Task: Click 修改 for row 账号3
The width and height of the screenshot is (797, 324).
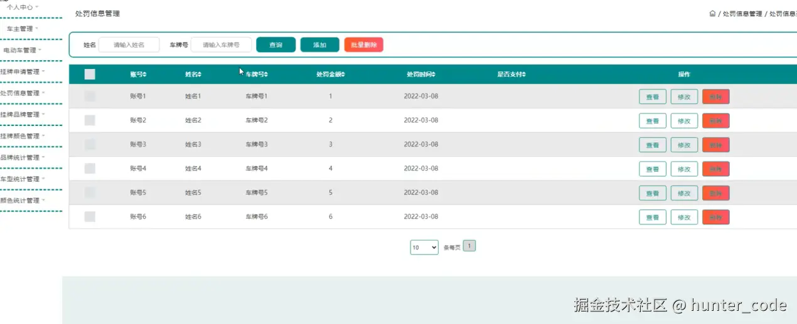Action: pos(684,145)
